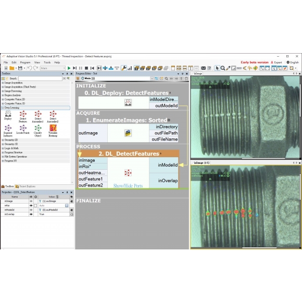The image size is (302, 302).
Task: Click the undo arrow in the toolbar
Action: click(30, 68)
